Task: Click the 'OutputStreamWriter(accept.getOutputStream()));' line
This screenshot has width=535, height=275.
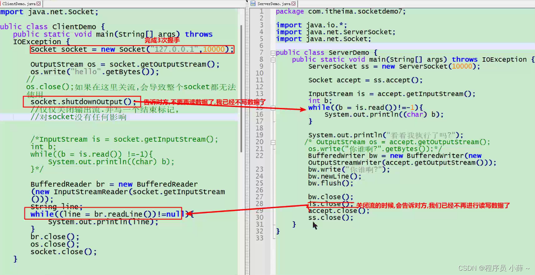Action: (402, 163)
